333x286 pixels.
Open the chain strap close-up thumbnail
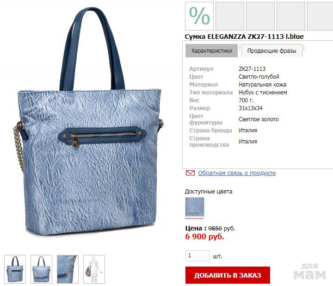pos(68,269)
